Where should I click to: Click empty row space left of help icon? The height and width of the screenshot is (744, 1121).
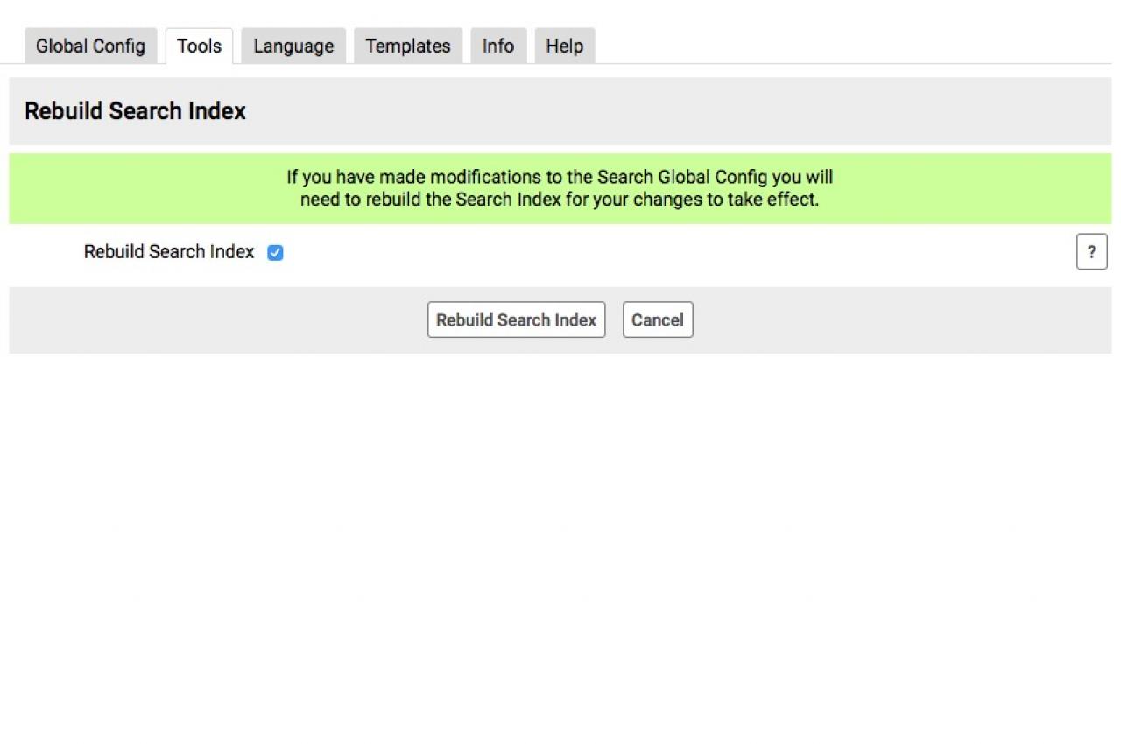[x=701, y=253]
